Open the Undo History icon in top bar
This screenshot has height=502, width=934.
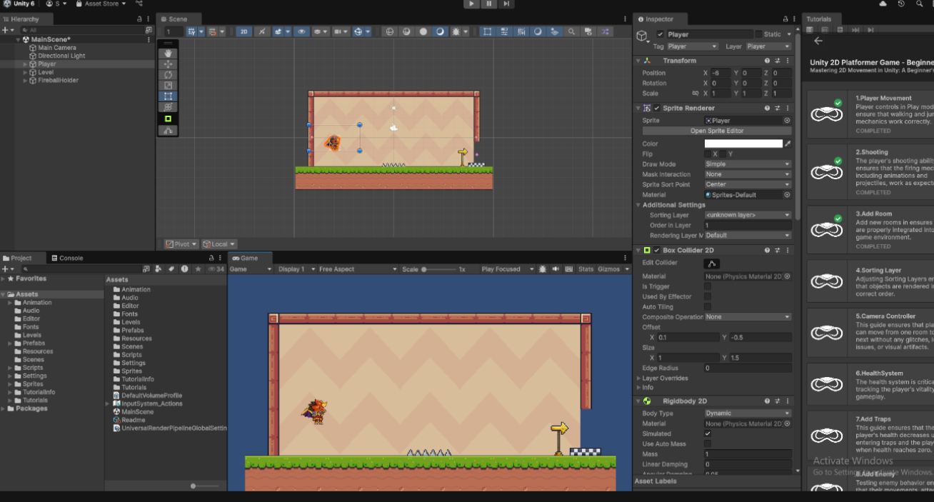point(901,4)
